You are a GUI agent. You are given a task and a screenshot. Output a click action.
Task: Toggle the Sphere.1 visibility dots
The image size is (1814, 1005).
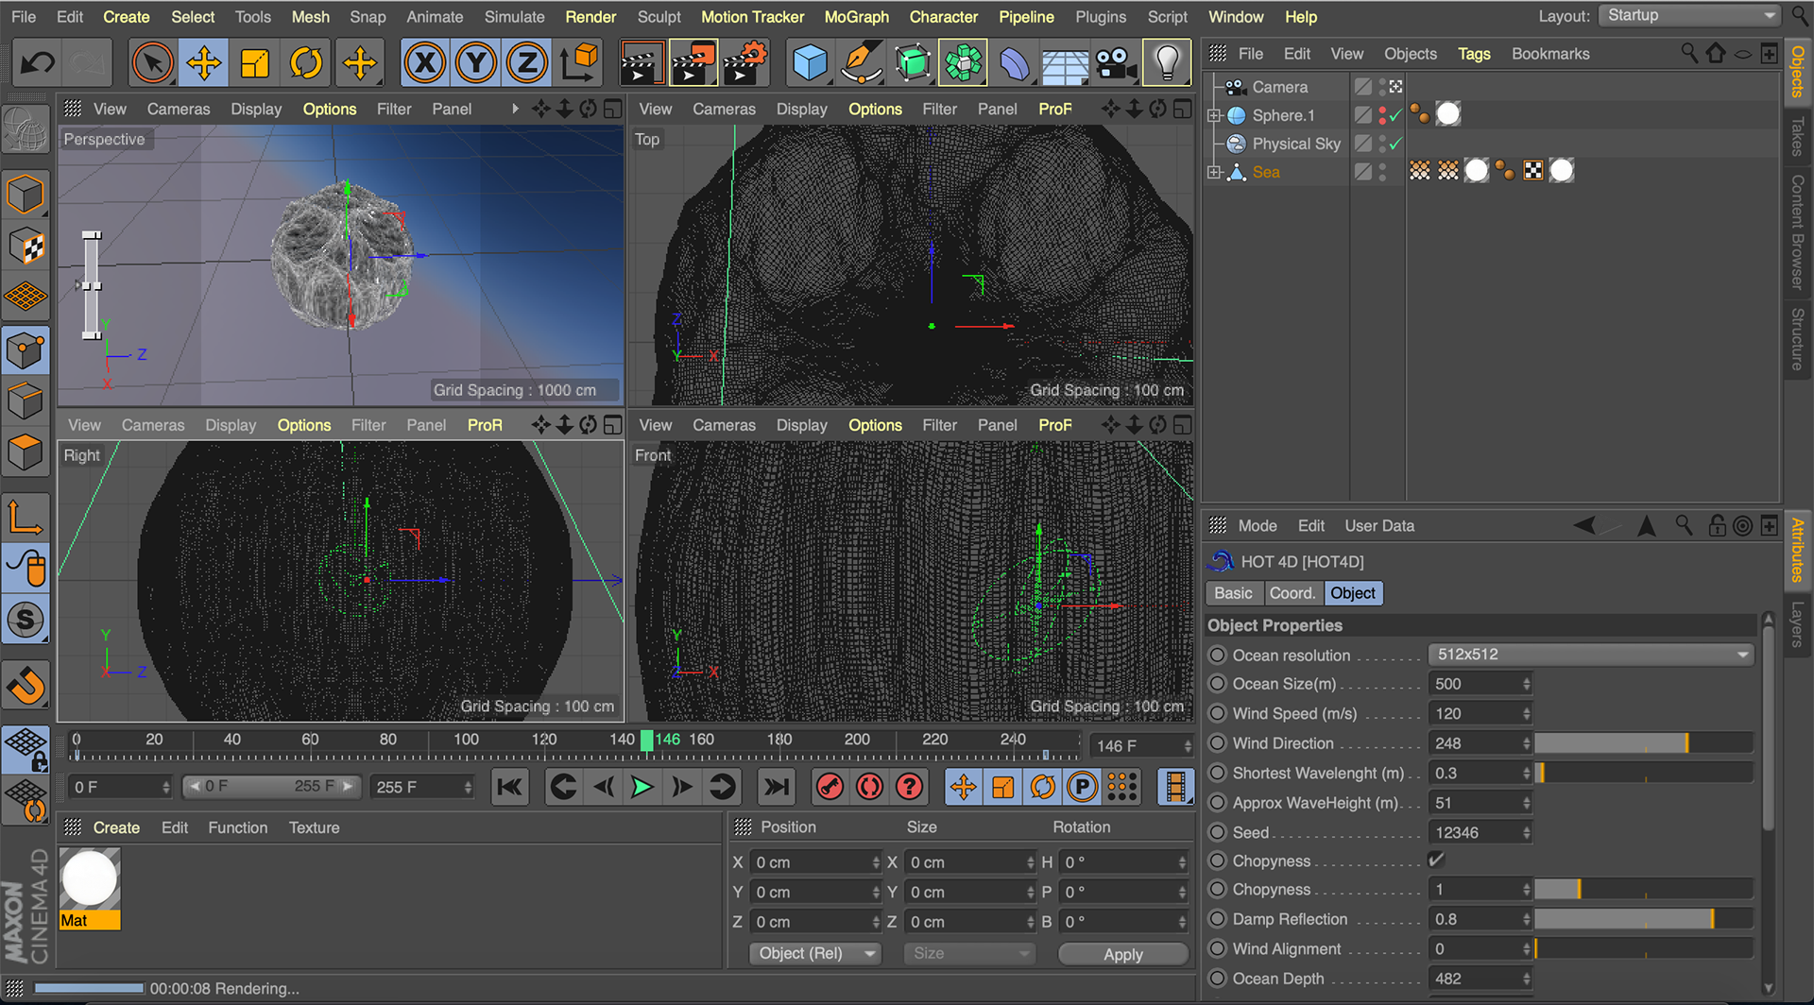(x=1382, y=115)
